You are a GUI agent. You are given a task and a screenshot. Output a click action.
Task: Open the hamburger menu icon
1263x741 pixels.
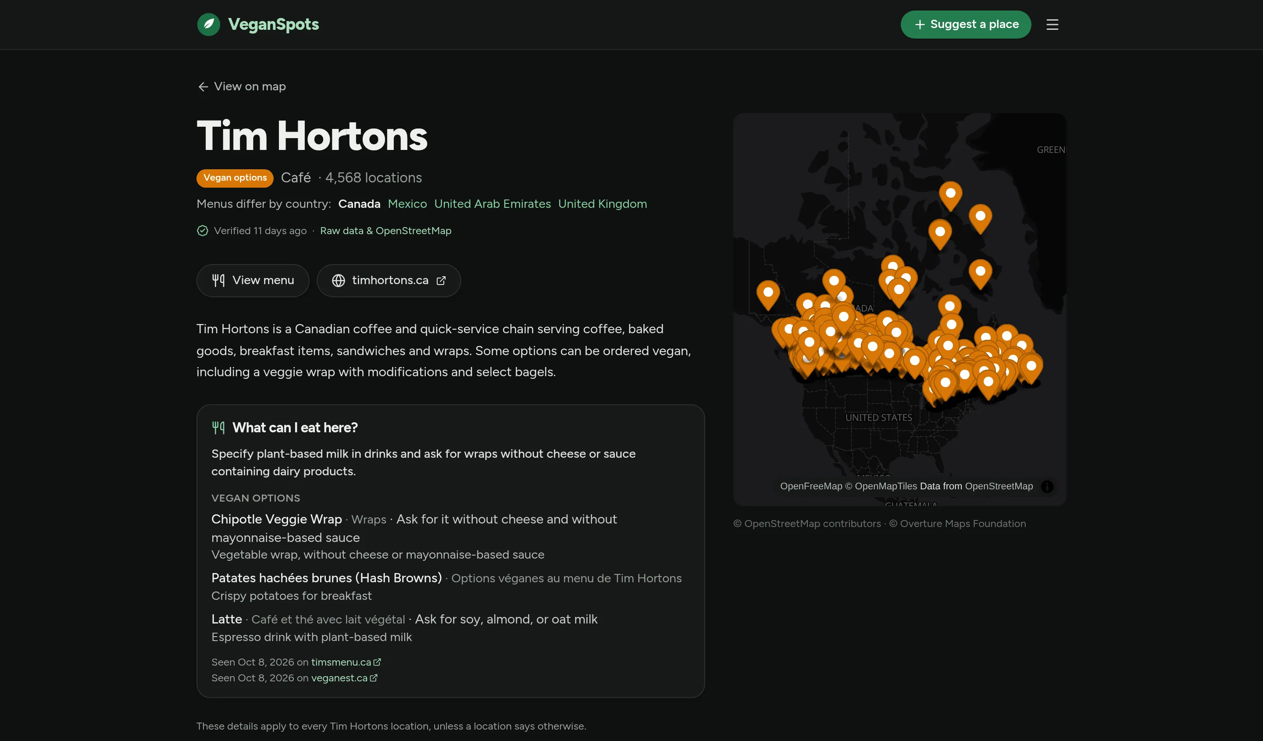pos(1052,25)
